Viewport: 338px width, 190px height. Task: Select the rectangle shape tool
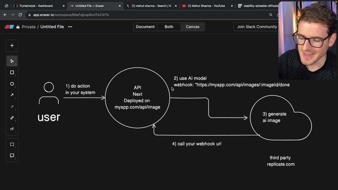[x=12, y=73]
